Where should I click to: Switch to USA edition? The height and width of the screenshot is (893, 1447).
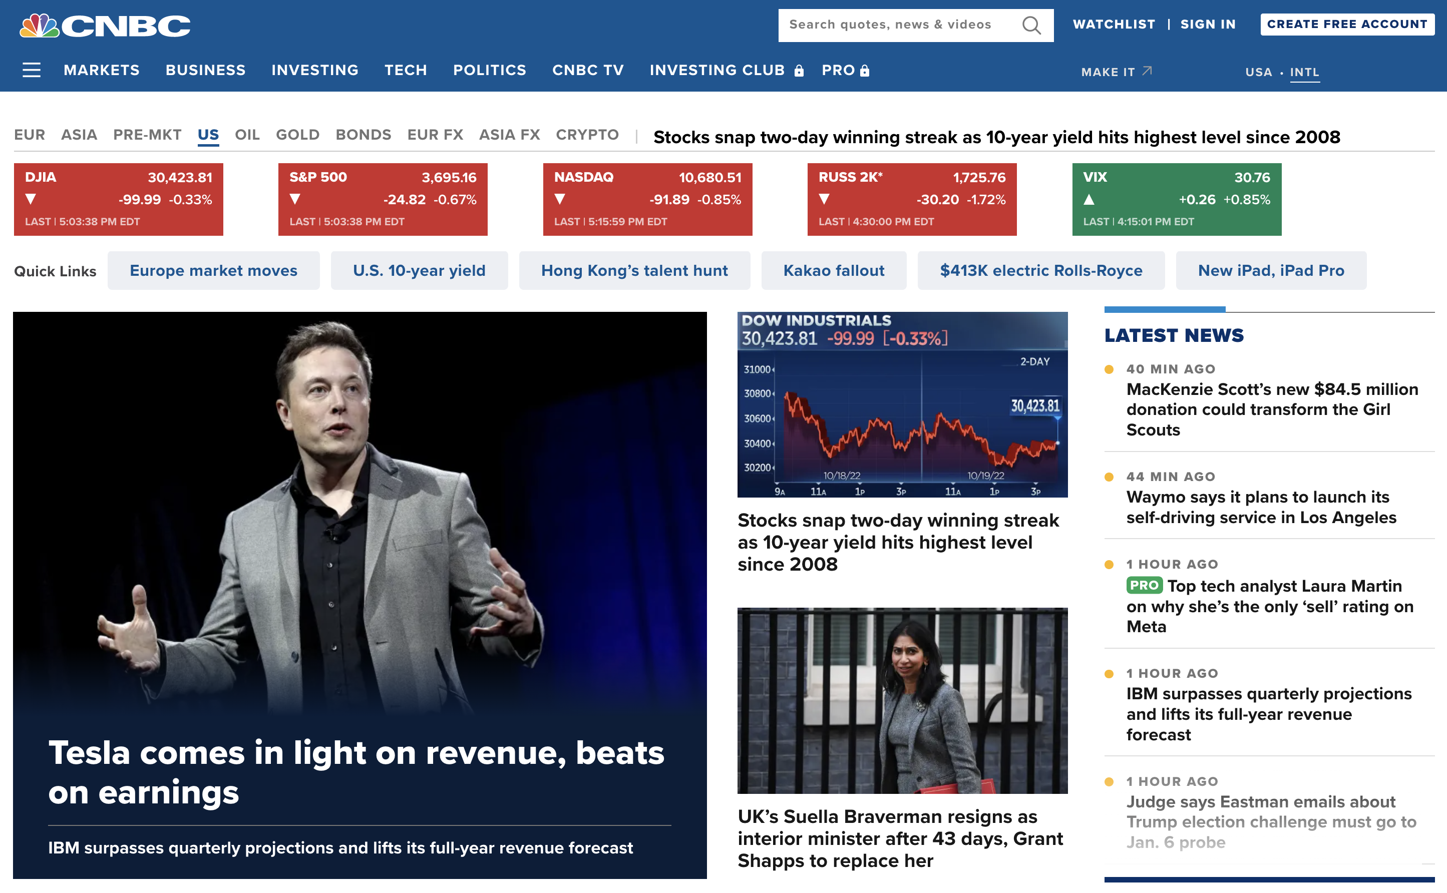tap(1259, 72)
